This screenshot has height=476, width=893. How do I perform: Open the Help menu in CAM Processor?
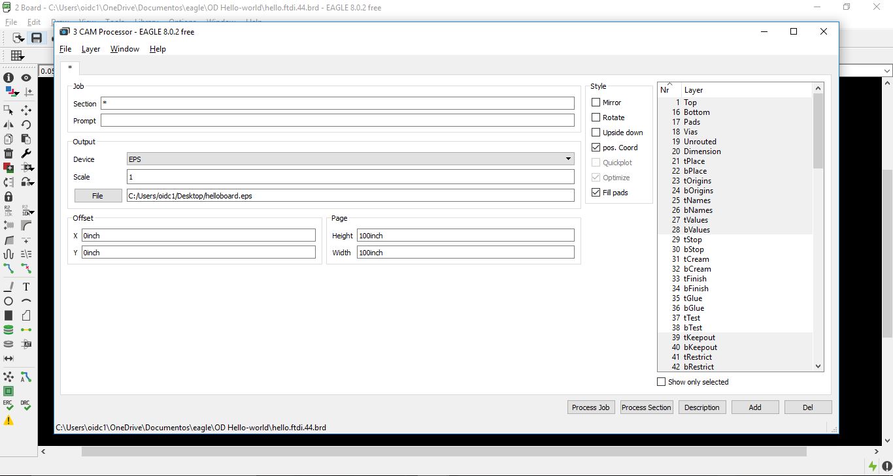click(x=158, y=49)
